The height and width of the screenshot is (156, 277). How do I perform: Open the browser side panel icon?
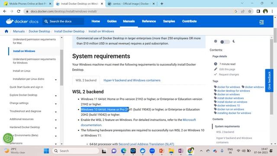pyautogui.click(x=258, y=11)
